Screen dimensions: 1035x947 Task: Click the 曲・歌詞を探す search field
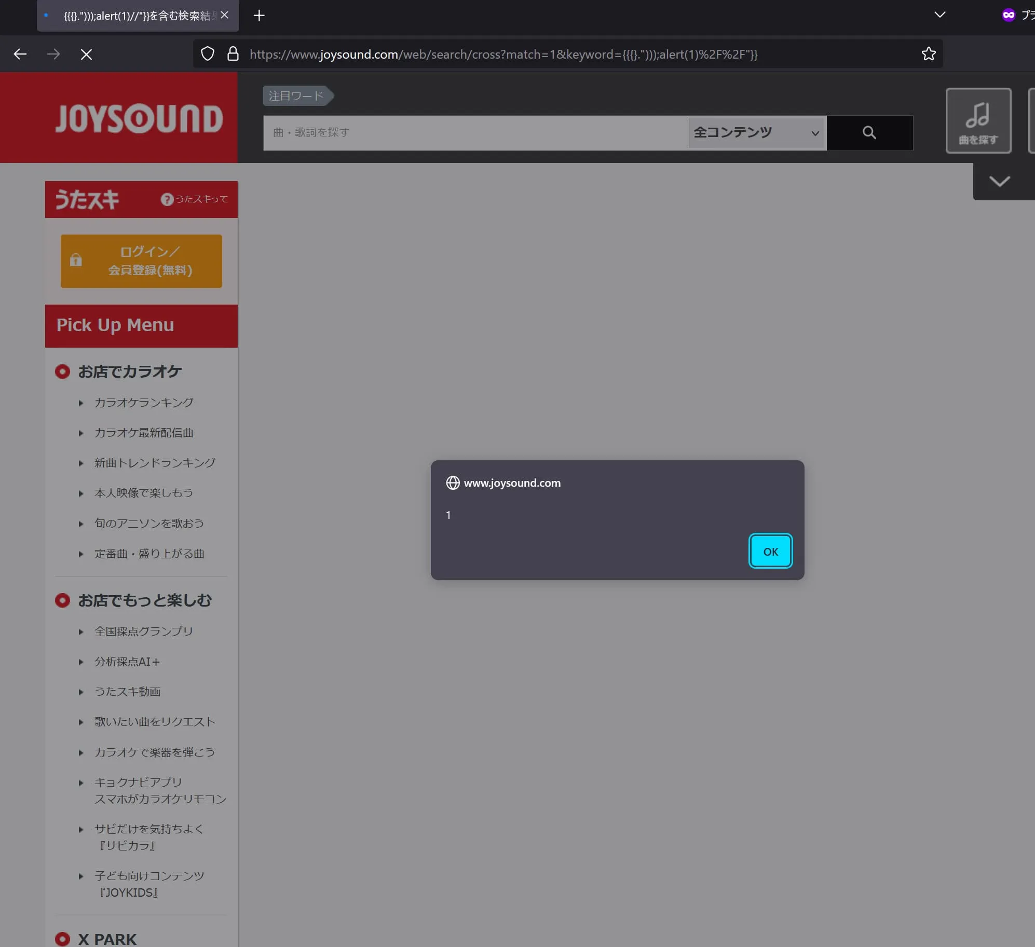click(475, 133)
